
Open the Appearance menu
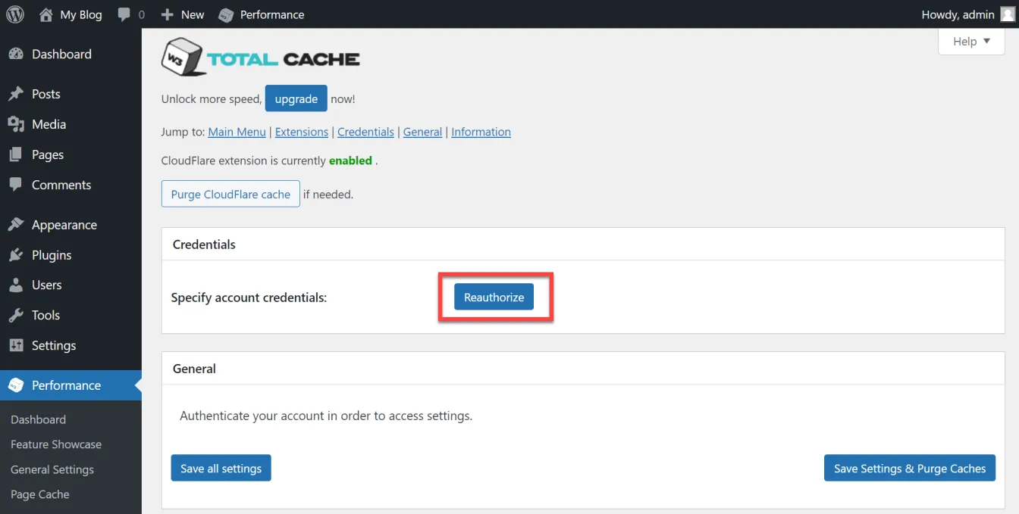[x=71, y=225]
